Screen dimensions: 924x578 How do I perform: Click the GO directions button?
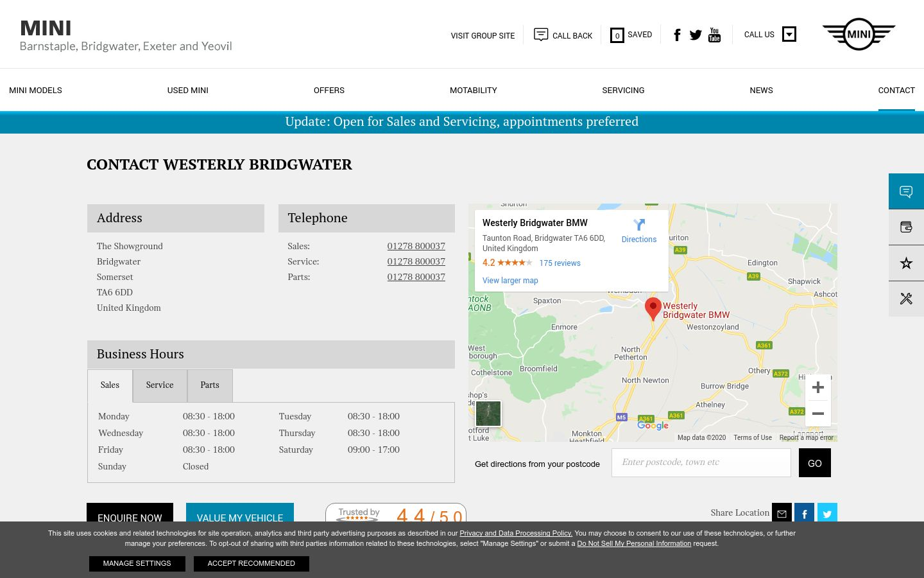point(815,463)
